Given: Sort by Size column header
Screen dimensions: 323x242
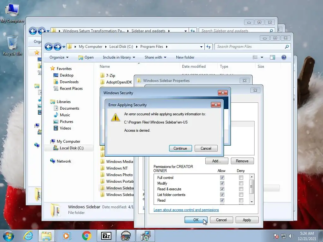Looking at the screenshot, I should coord(261,66).
